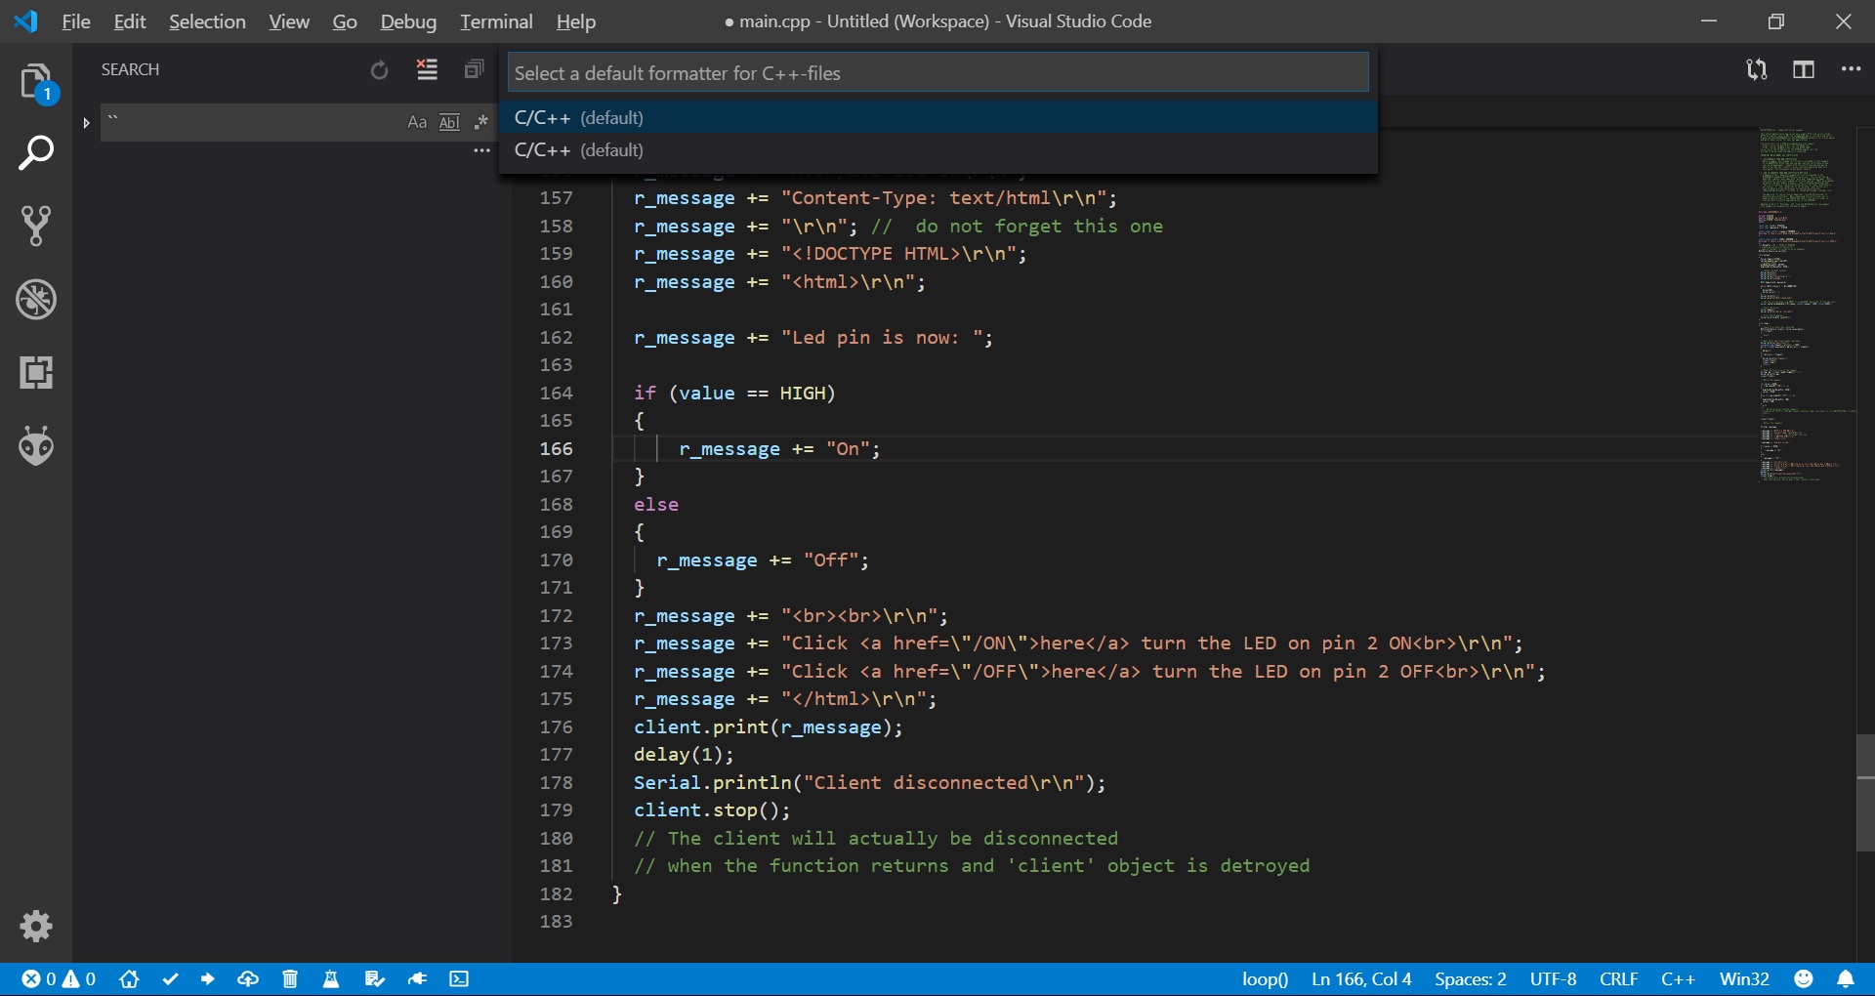Open the Search view icon
The height and width of the screenshot is (996, 1875).
tap(36, 154)
